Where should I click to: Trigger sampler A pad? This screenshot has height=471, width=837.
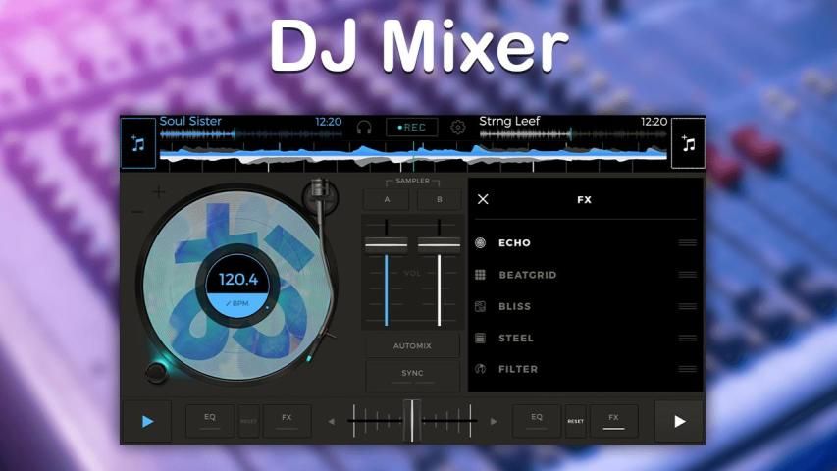click(x=387, y=199)
